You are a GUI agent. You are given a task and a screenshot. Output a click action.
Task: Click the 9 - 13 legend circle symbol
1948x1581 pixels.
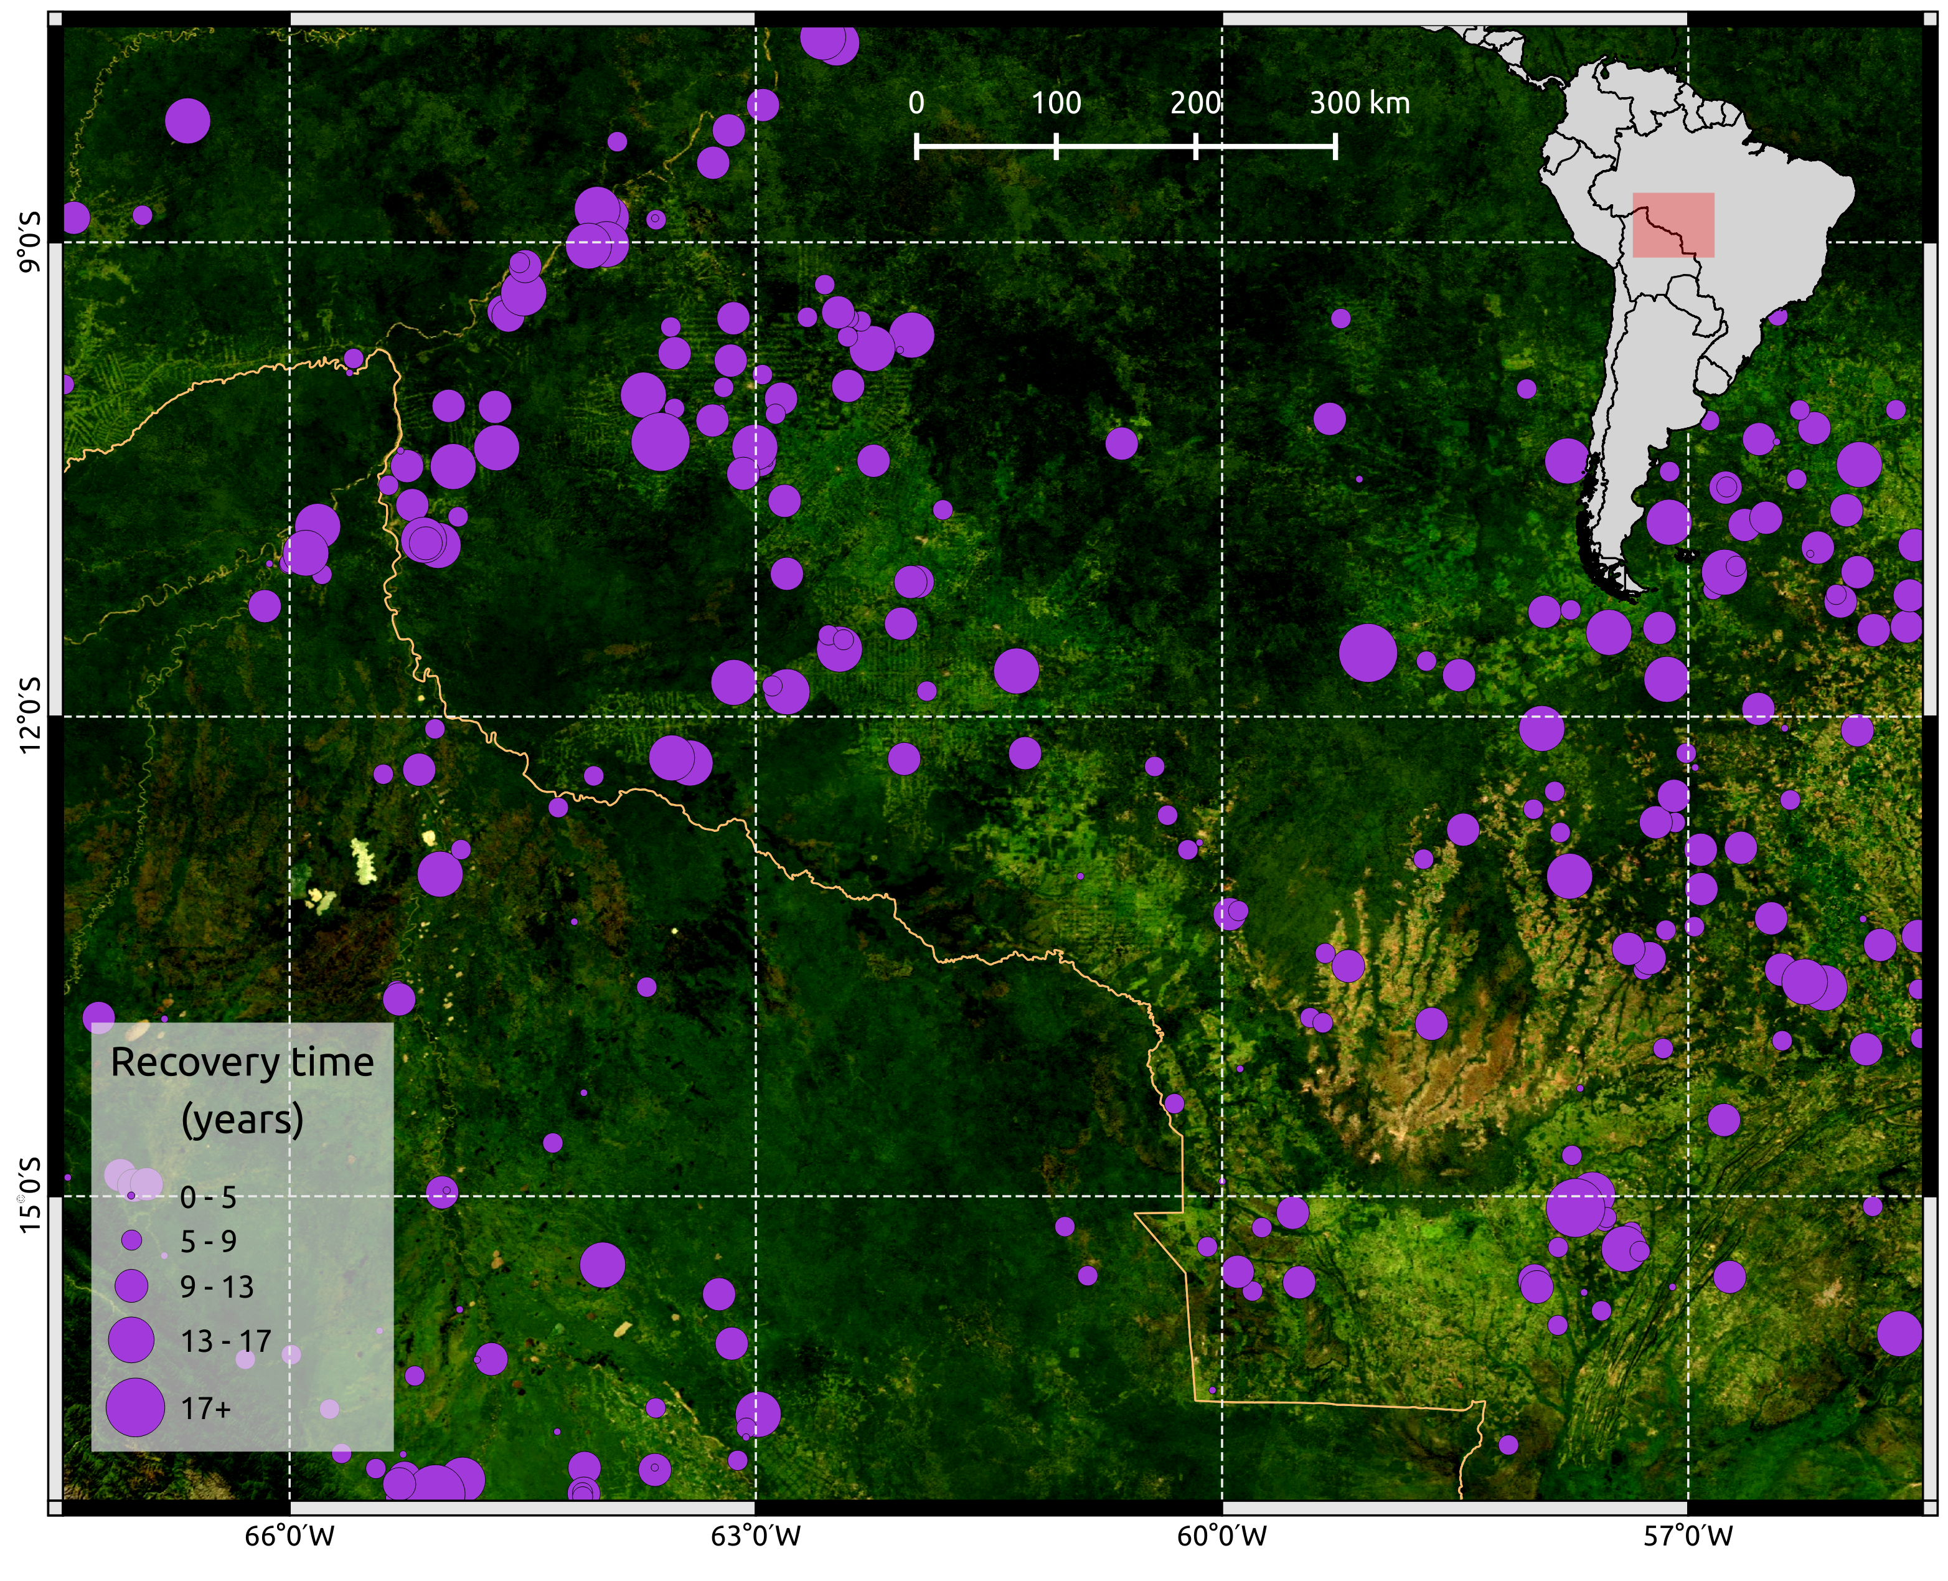(132, 1286)
